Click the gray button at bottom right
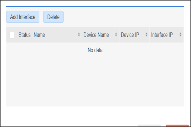This screenshot has width=191, height=127. click(x=149, y=126)
